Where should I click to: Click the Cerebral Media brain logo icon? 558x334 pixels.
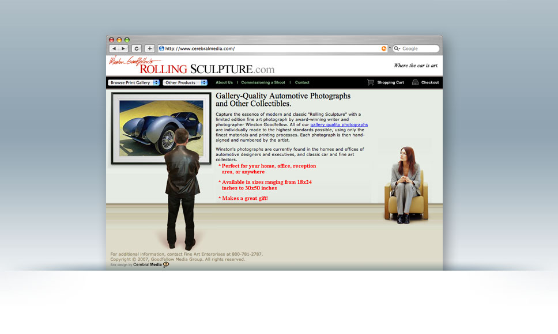pyautogui.click(x=166, y=264)
